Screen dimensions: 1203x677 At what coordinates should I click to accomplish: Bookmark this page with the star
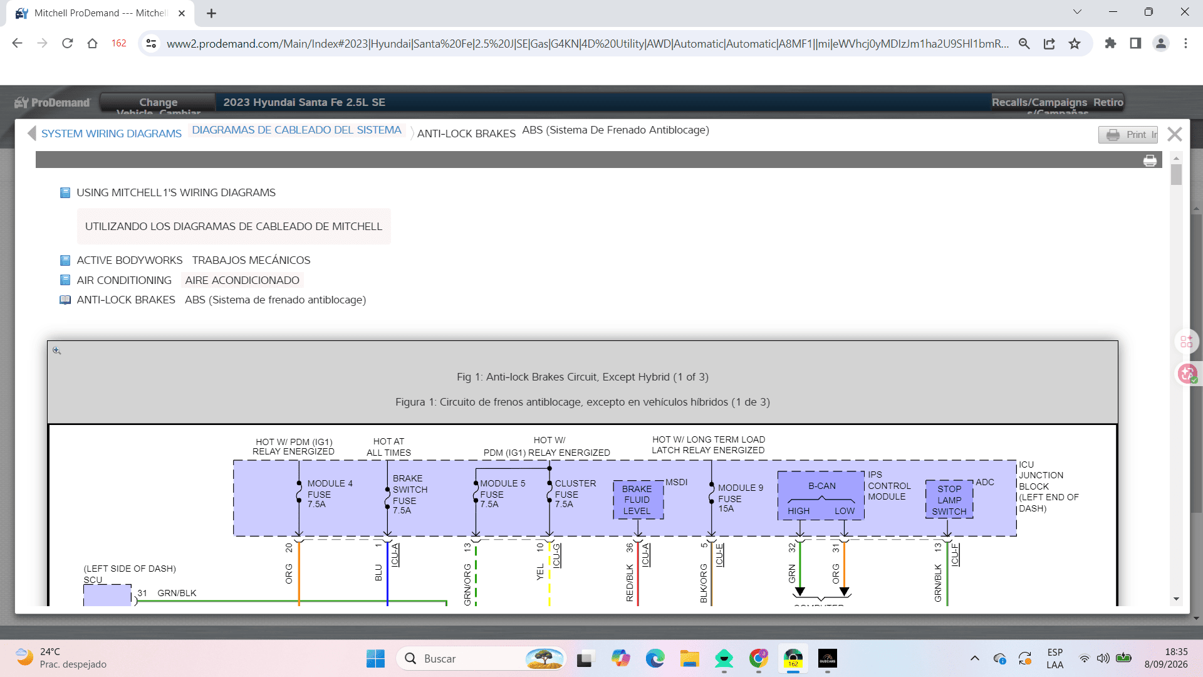(x=1075, y=43)
